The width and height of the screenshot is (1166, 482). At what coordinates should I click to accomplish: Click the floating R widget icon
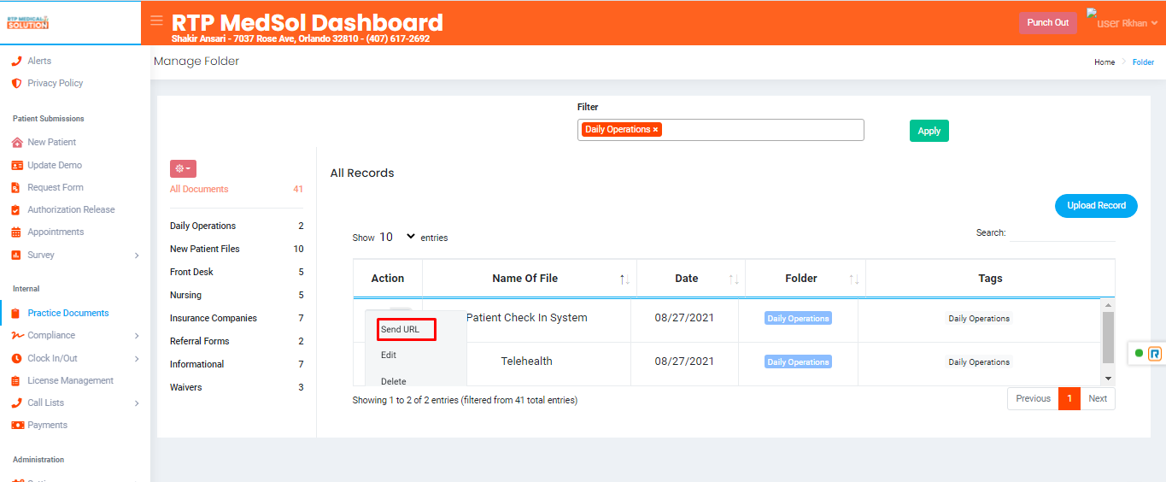(1155, 353)
